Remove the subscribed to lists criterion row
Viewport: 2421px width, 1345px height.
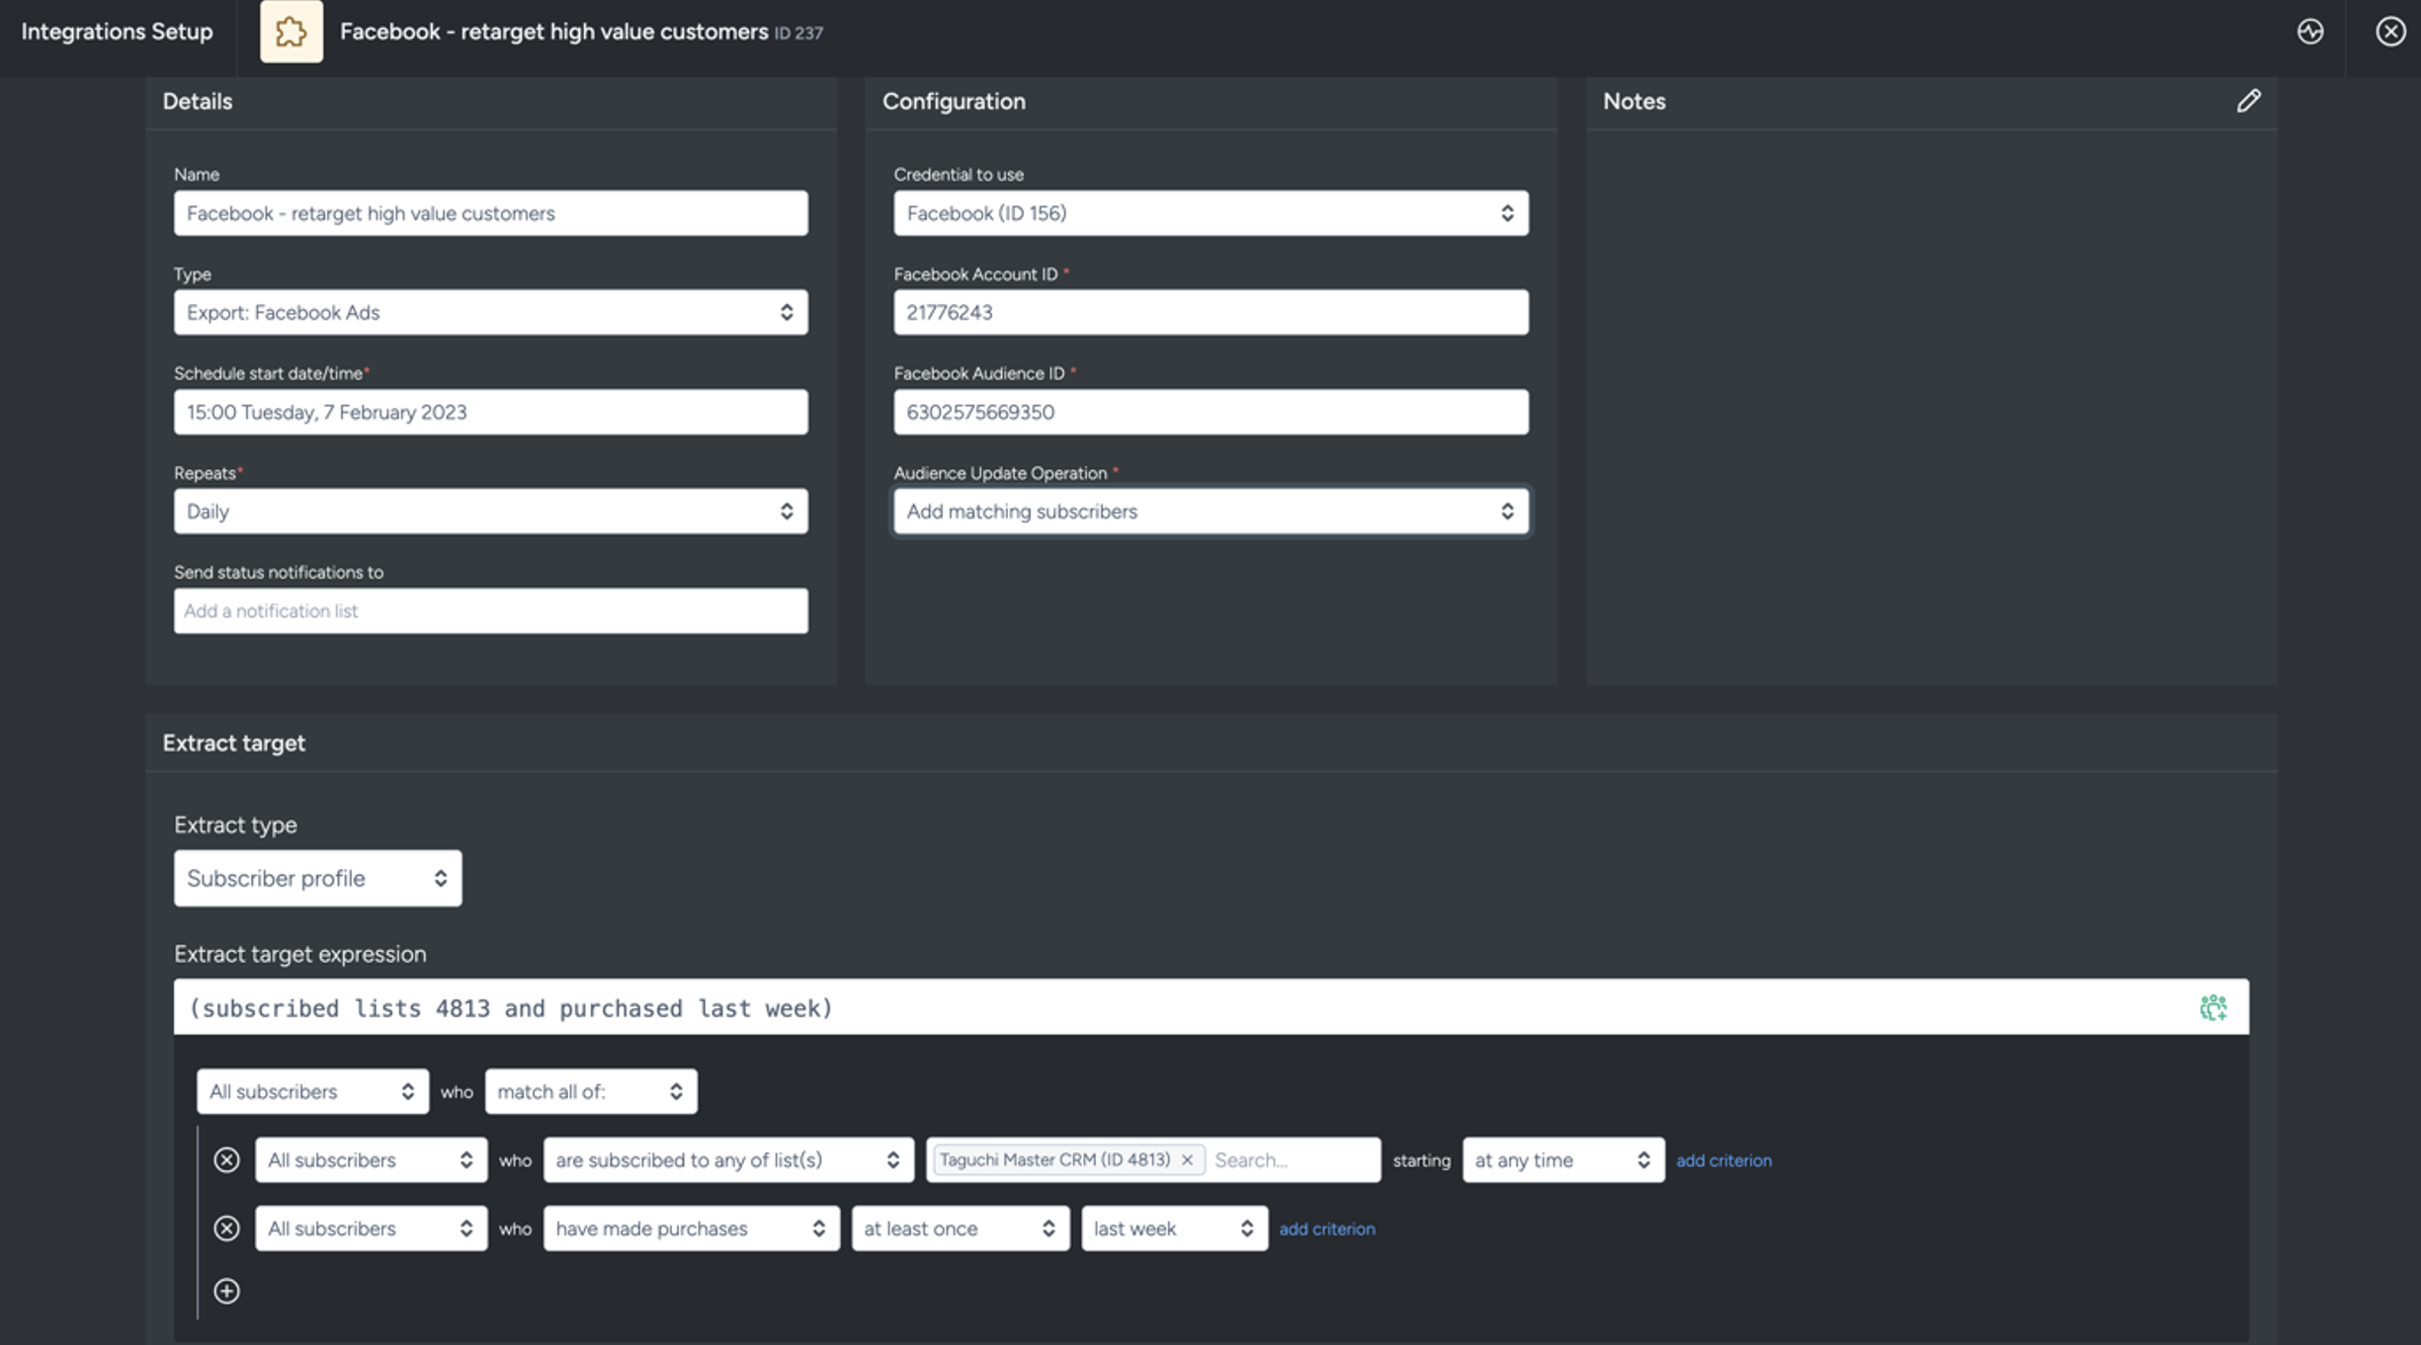tap(226, 1159)
